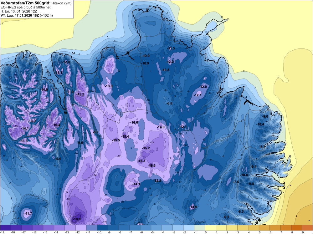This screenshot has height=234, width=313.
Task: Click the -17 legend scale number
Action: click(24, 232)
